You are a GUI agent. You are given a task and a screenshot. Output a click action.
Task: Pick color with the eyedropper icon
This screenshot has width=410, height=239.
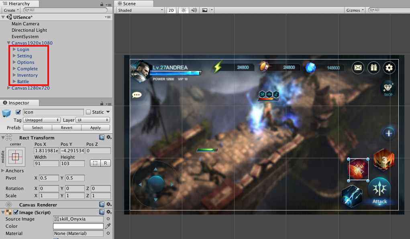(108, 226)
